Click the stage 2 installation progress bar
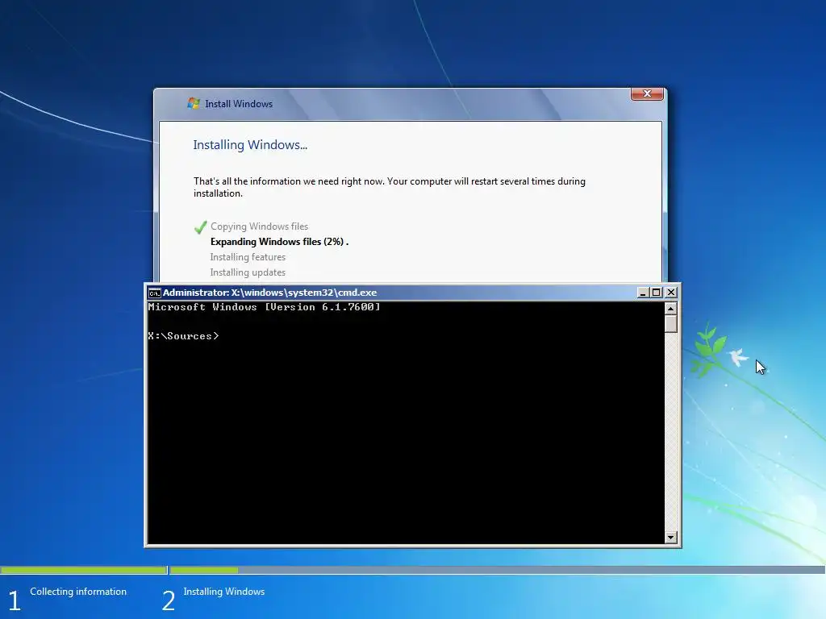This screenshot has width=826, height=619. click(497, 570)
